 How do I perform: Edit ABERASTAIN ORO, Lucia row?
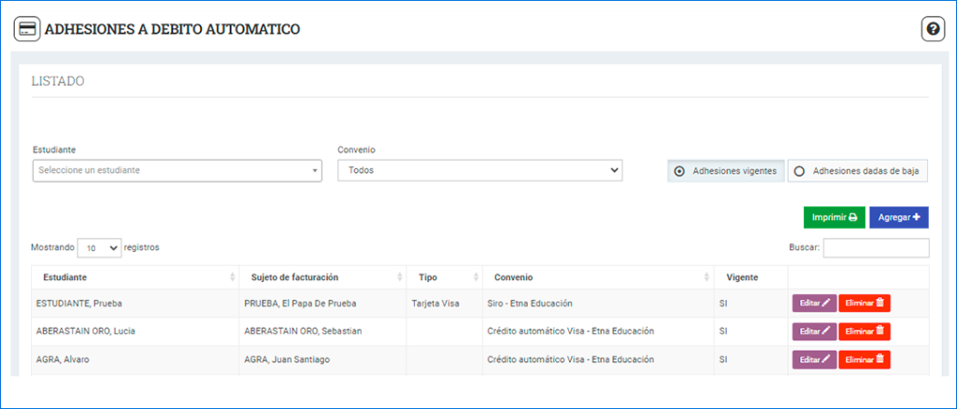(x=814, y=331)
